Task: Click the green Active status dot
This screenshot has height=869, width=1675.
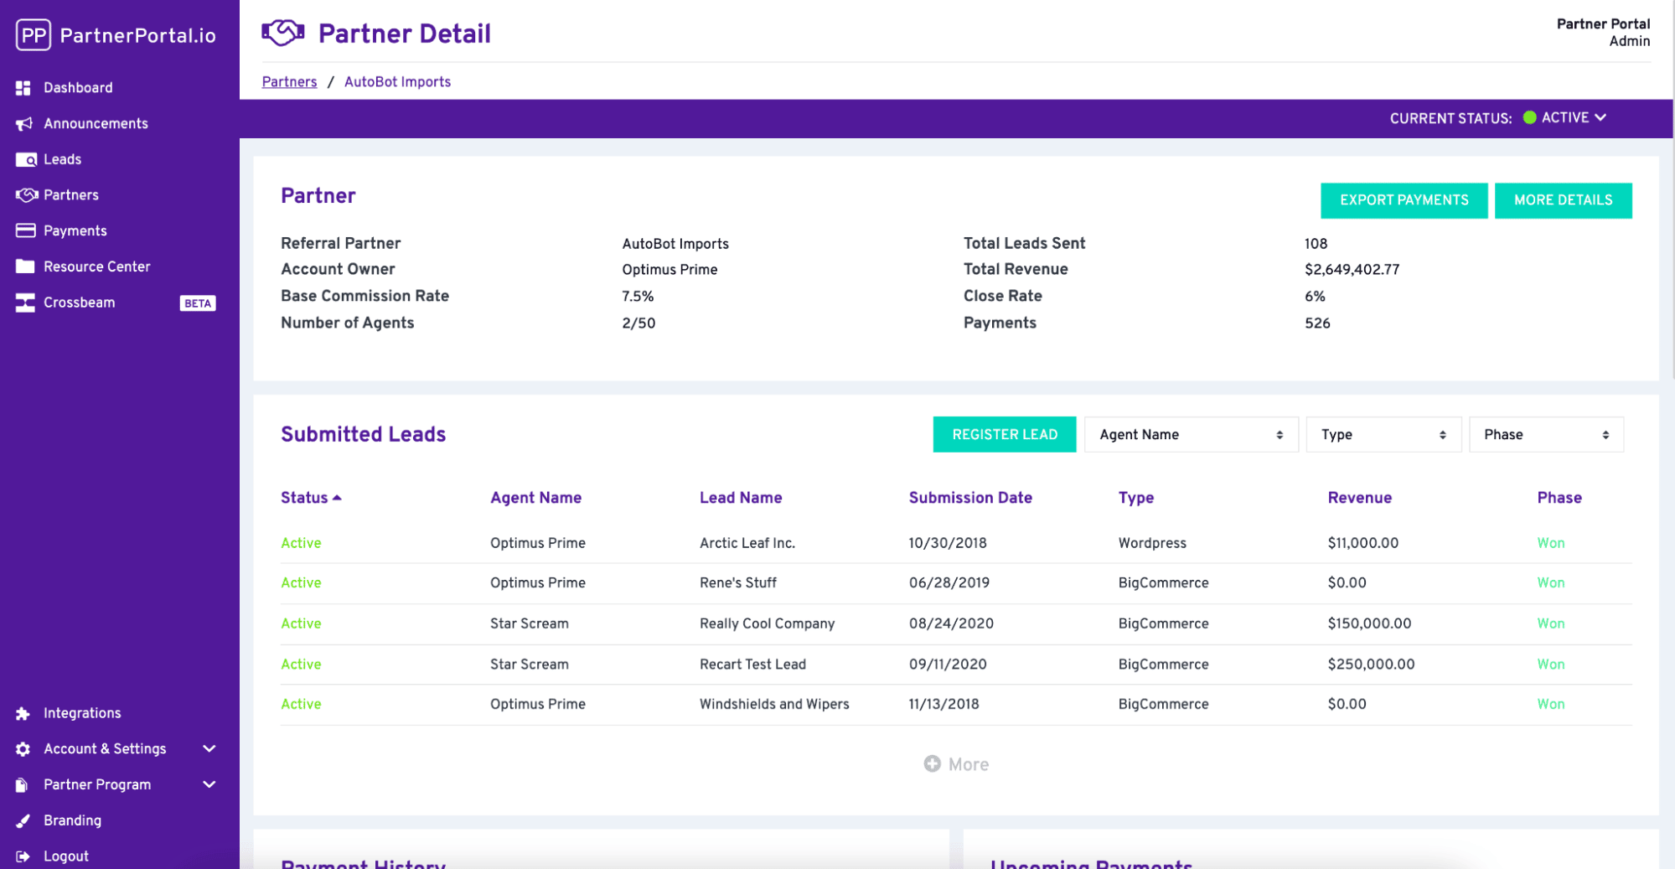Action: [1528, 118]
